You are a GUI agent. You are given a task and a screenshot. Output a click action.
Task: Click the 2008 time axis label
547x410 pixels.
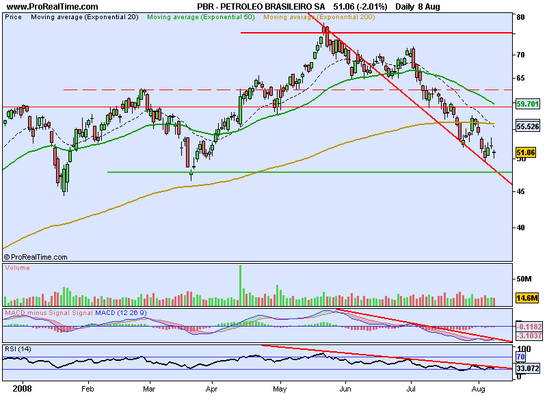tap(22, 389)
